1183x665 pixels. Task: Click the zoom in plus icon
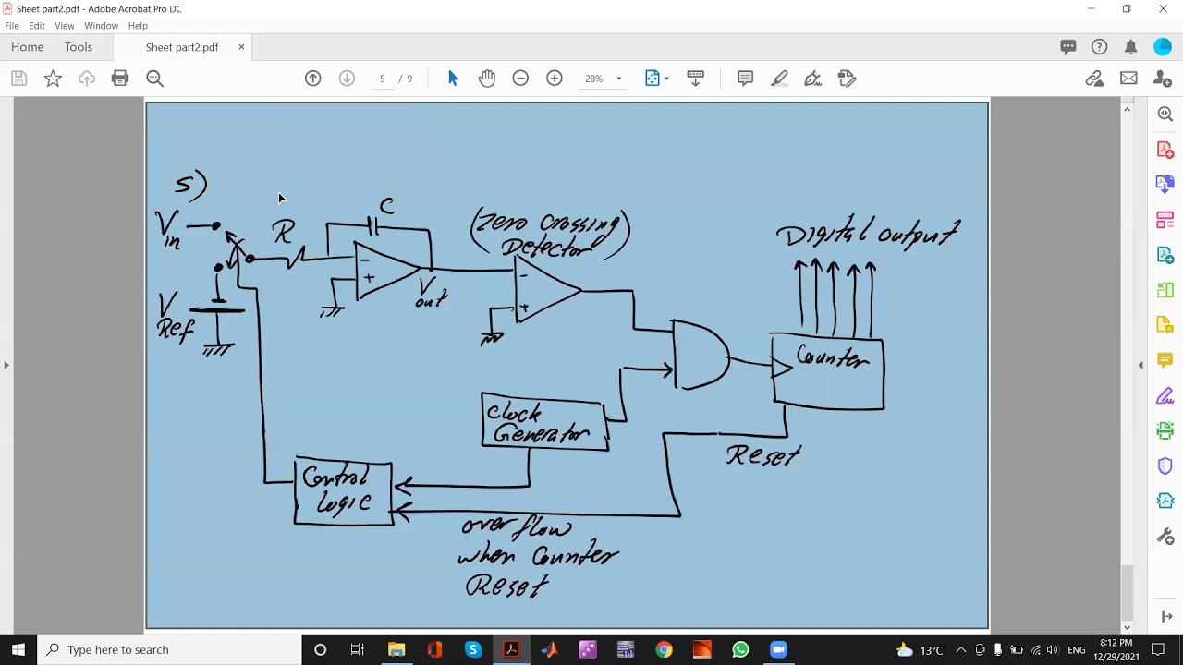[555, 79]
